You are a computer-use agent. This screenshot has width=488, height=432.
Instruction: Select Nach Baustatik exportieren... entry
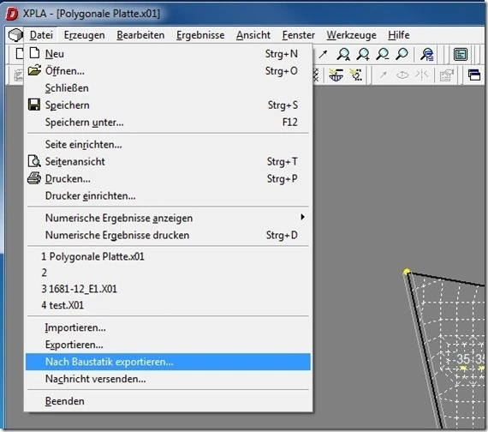coord(168,362)
